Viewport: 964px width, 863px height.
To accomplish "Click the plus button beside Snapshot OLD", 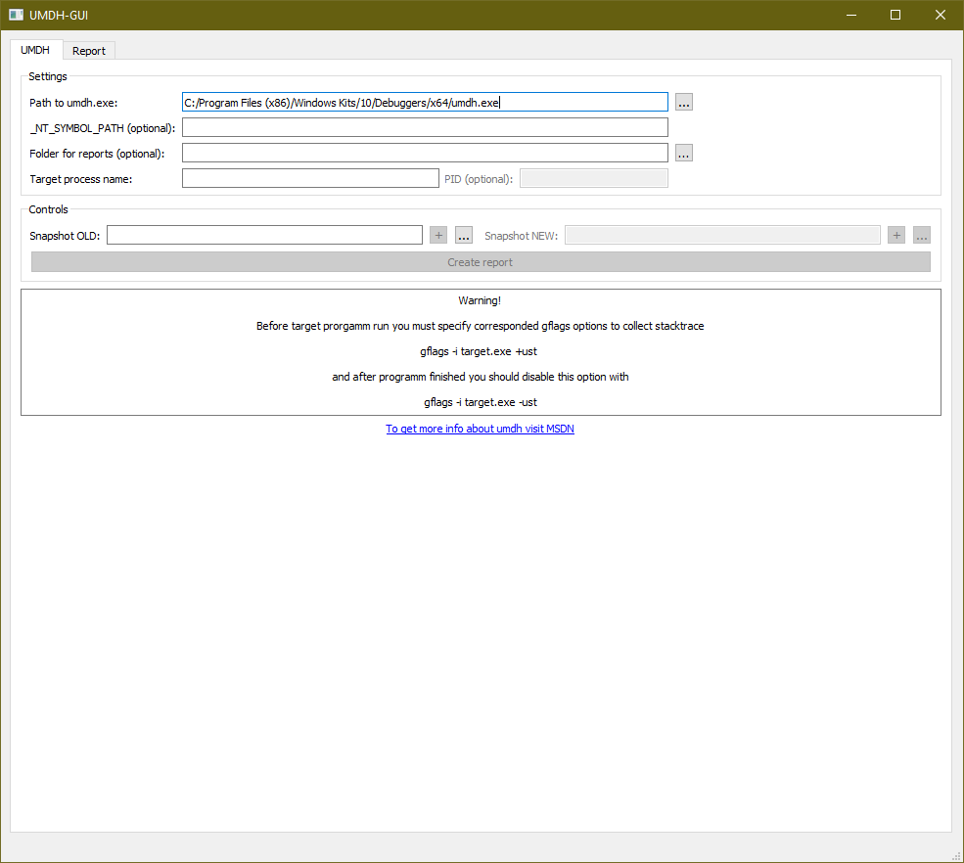I will [437, 235].
